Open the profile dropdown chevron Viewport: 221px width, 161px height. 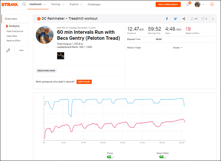(x=203, y=4)
